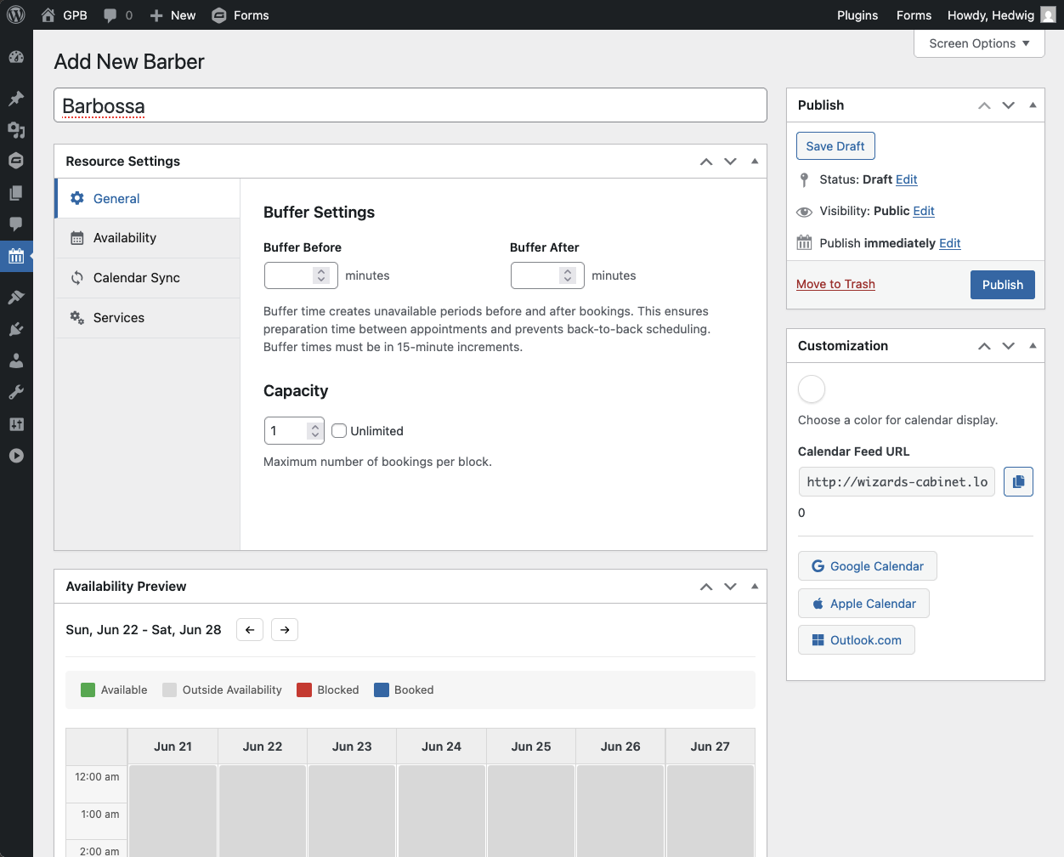Image resolution: width=1064 pixels, height=857 pixels.
Task: Open the Plugins sidebar icon
Action: point(16,329)
